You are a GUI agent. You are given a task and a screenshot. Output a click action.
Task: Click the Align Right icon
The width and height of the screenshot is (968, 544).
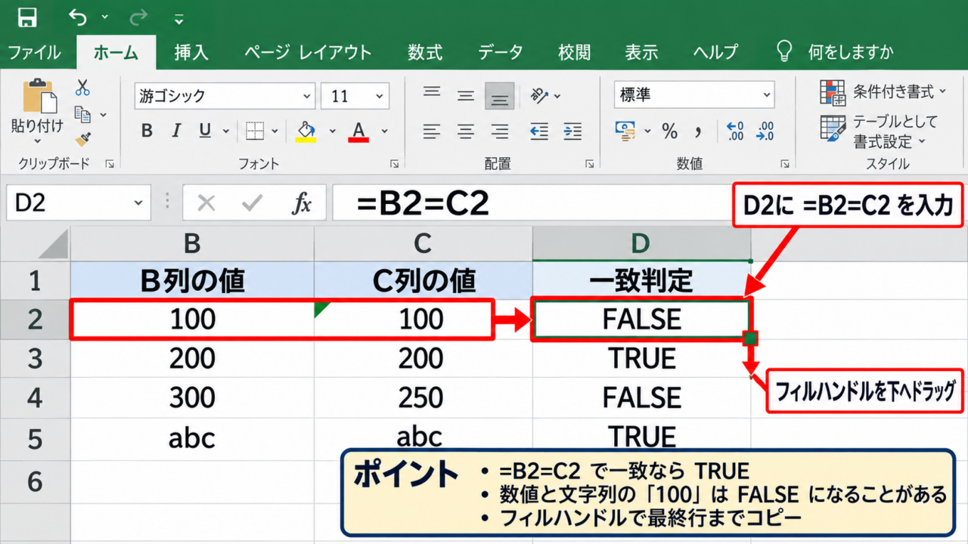500,131
